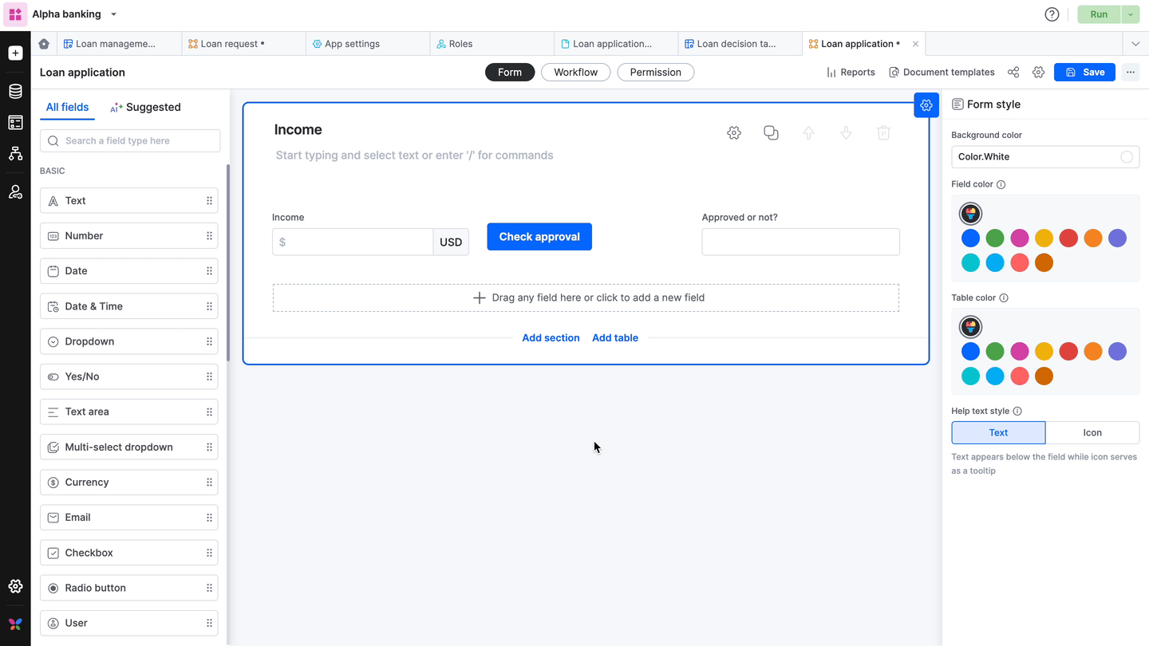Pick the red Table color swatch
The height and width of the screenshot is (646, 1149).
1068,352
